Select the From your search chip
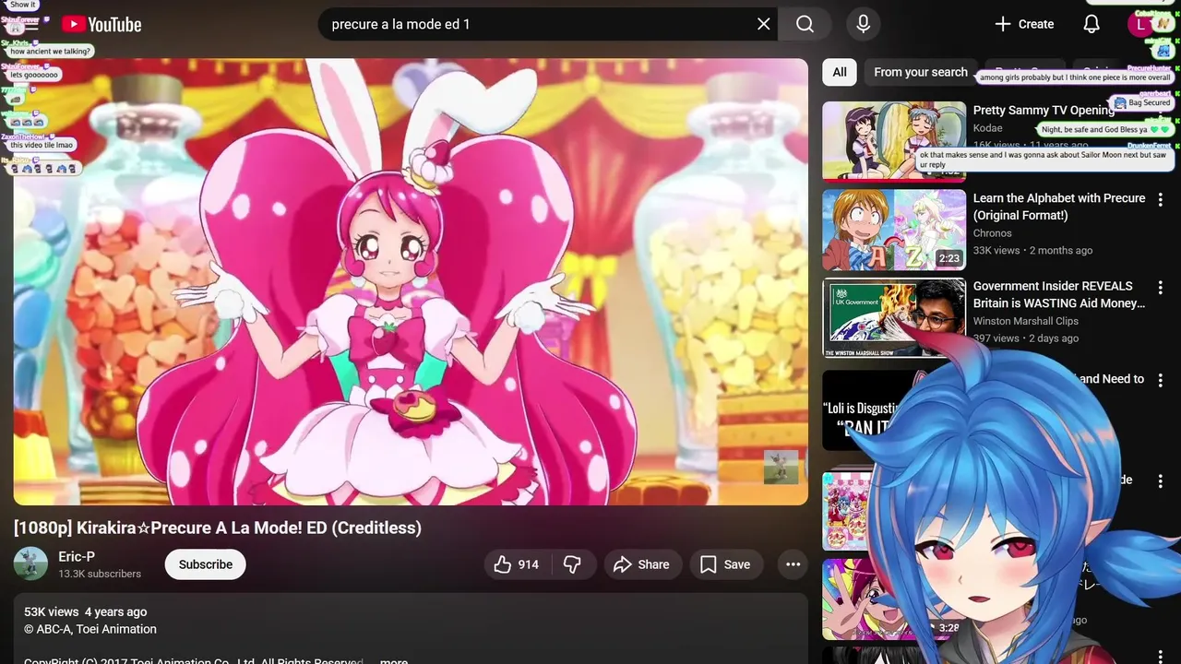1181x664 pixels. tap(920, 72)
